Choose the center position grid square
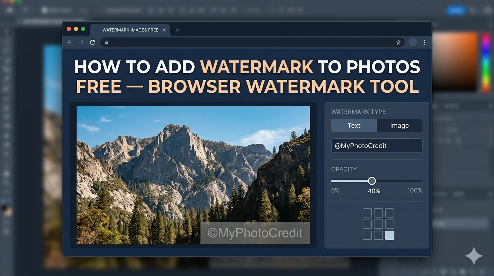The width and height of the screenshot is (494, 276). click(378, 224)
